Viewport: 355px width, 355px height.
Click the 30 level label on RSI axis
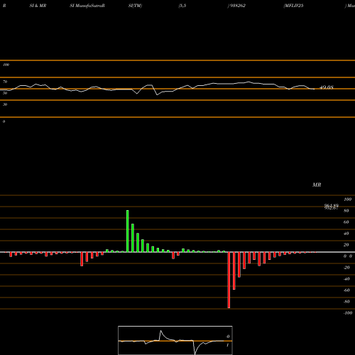tap(5, 104)
